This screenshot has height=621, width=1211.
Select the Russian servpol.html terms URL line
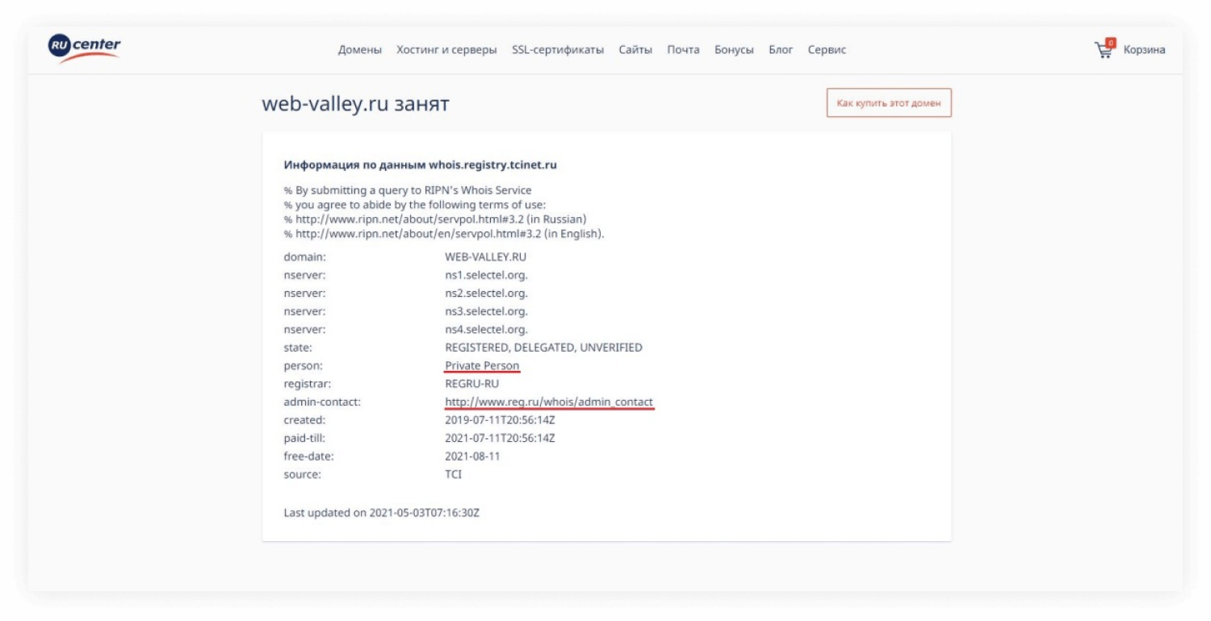[x=435, y=219]
